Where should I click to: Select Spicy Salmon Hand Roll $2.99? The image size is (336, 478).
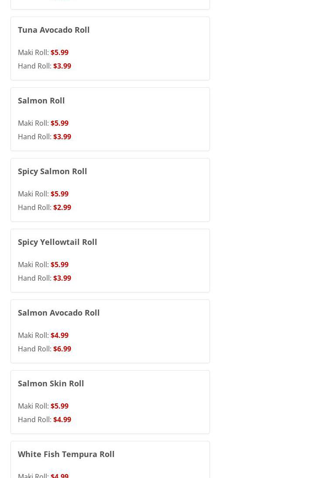tap(62, 207)
